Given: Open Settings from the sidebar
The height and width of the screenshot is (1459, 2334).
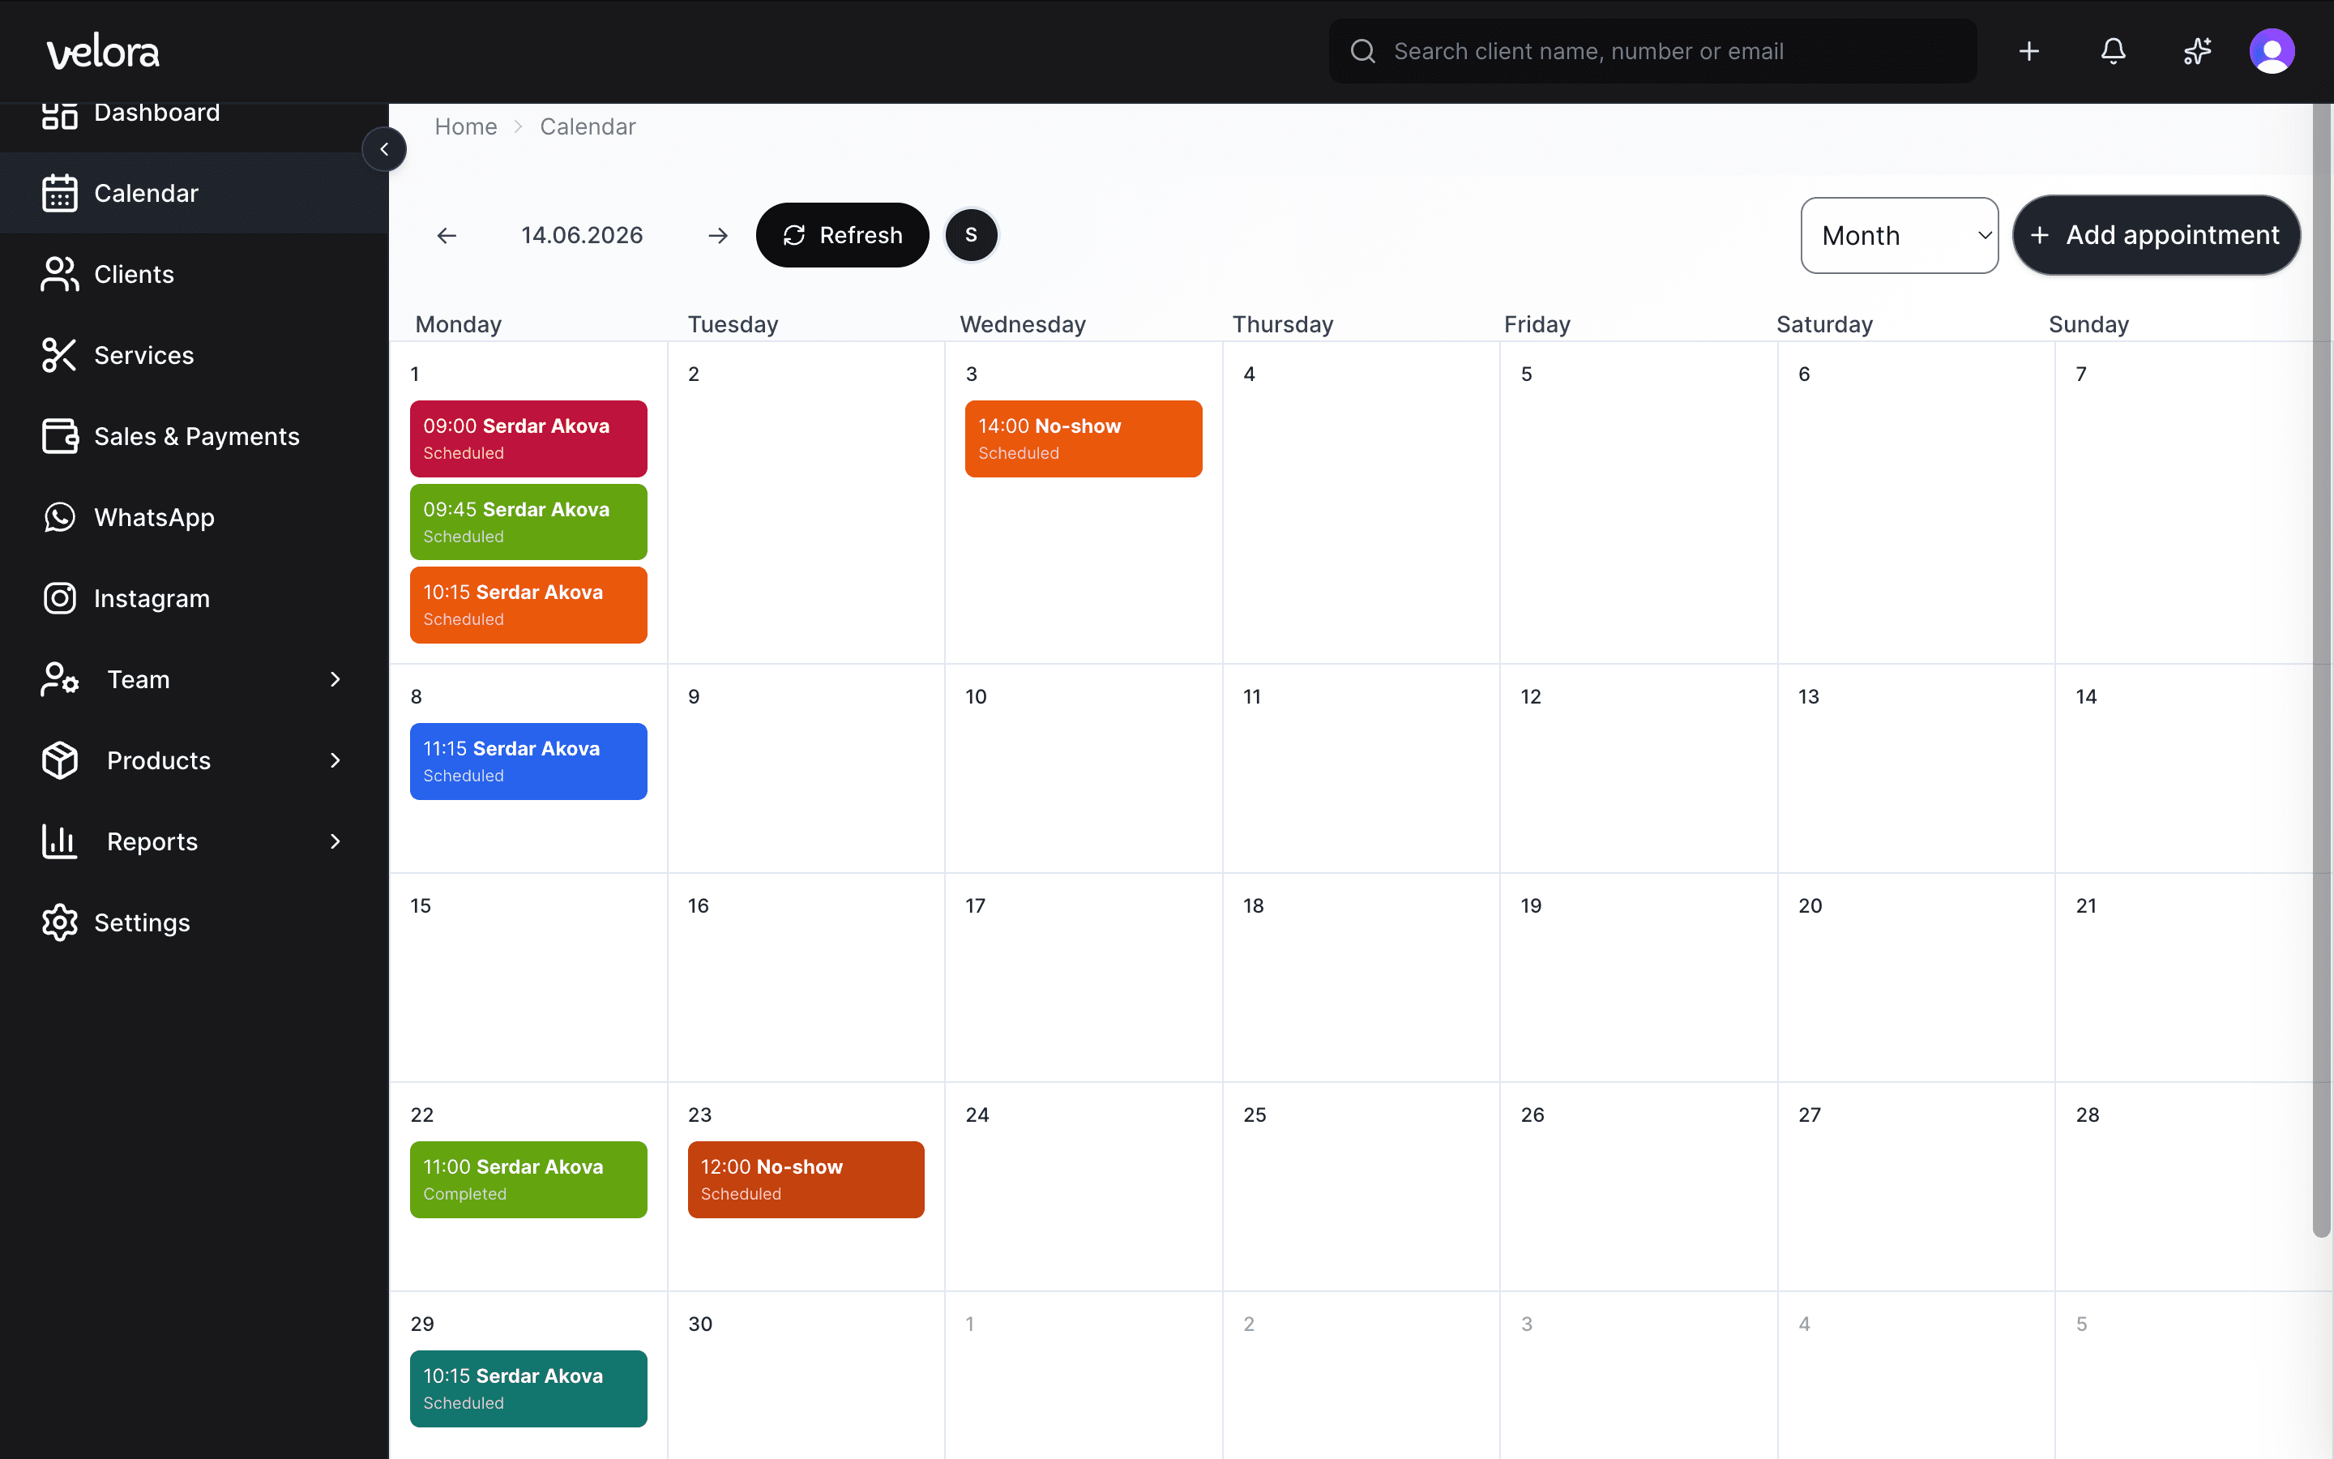Looking at the screenshot, I should (x=193, y=922).
